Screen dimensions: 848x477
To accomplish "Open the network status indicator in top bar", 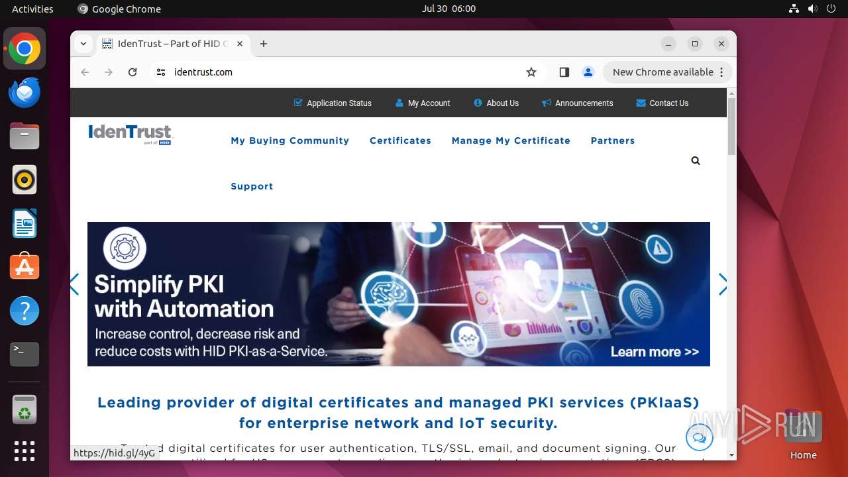I will [794, 9].
